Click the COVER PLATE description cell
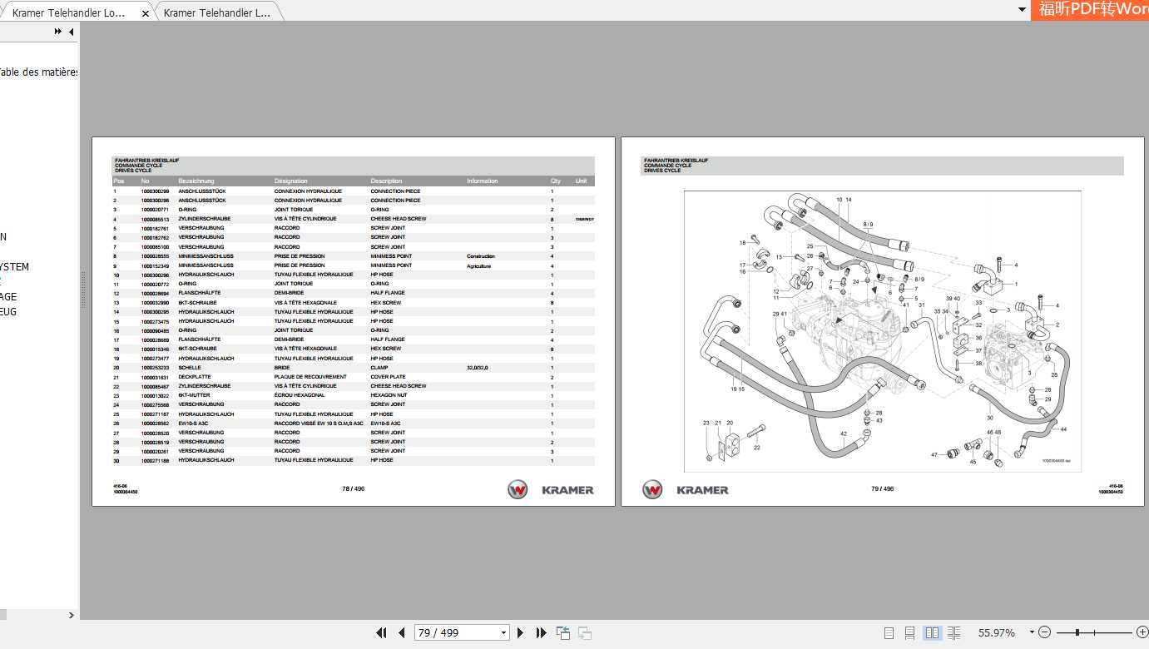Image resolution: width=1149 pixels, height=649 pixels. pos(388,377)
